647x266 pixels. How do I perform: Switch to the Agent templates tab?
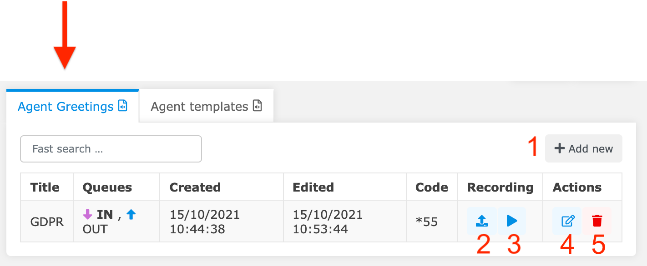pos(199,107)
